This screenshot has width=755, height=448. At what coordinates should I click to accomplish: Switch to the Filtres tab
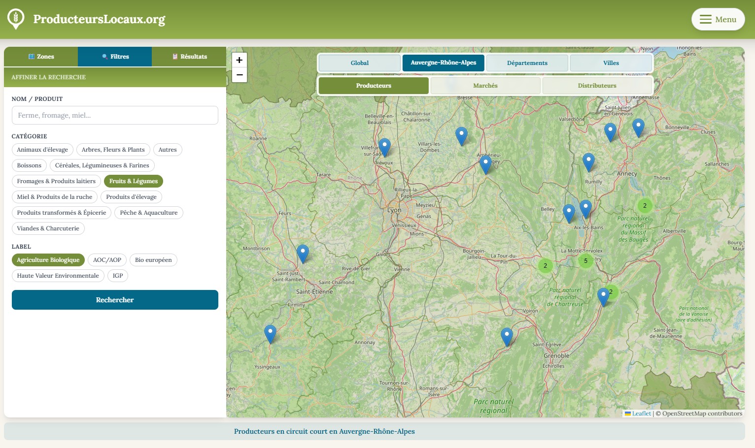pyautogui.click(x=115, y=57)
